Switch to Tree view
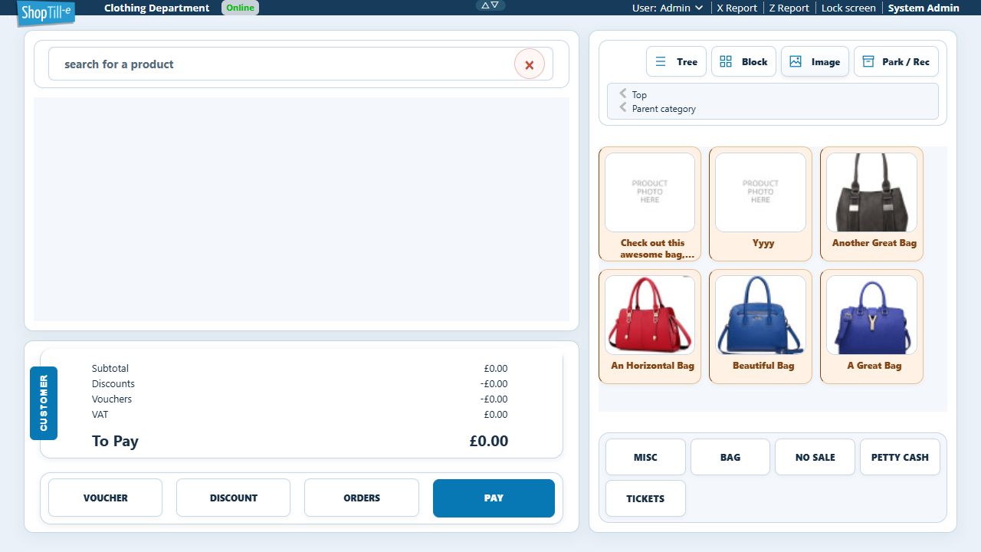 [676, 62]
